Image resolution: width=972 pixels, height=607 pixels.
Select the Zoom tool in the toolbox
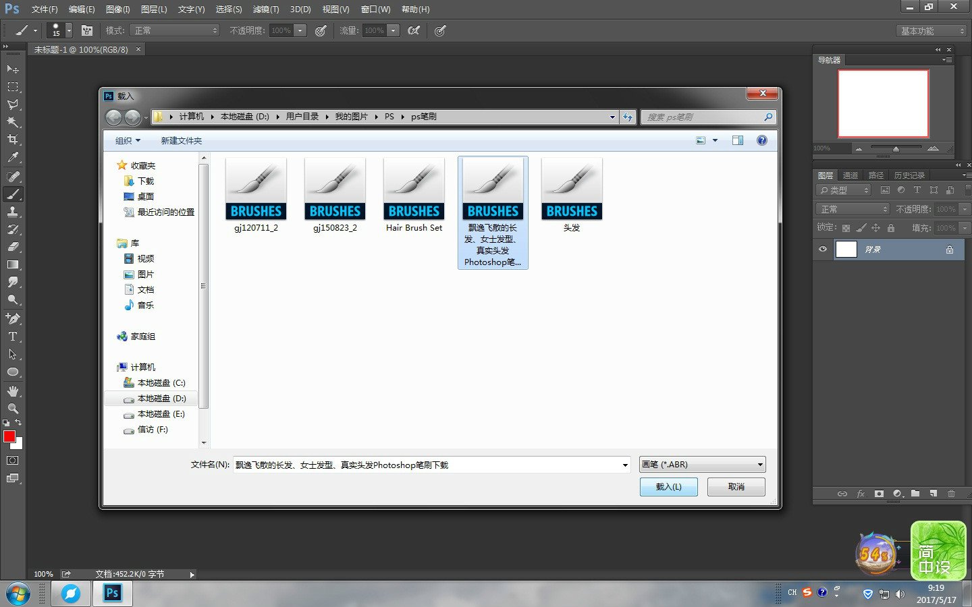coord(13,408)
